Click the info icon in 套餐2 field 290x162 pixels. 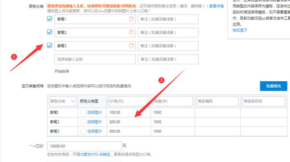tap(131, 33)
